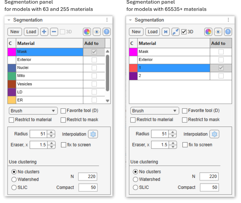Select the LD material row

click(49, 92)
